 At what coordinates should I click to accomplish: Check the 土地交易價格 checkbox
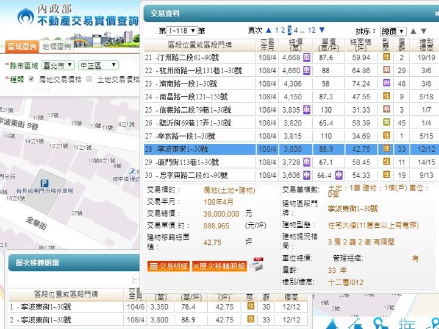point(89,79)
